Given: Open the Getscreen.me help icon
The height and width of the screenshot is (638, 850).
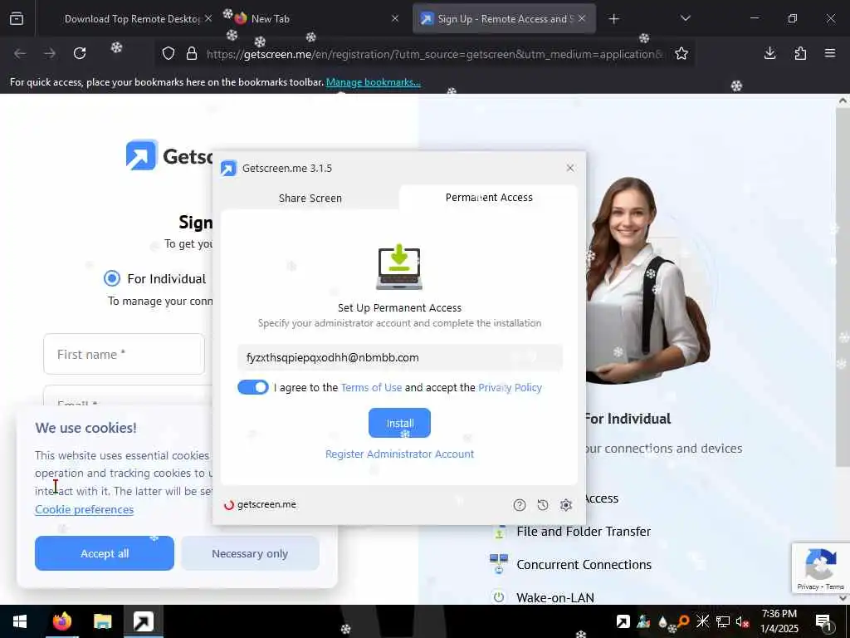Looking at the screenshot, I should [520, 505].
